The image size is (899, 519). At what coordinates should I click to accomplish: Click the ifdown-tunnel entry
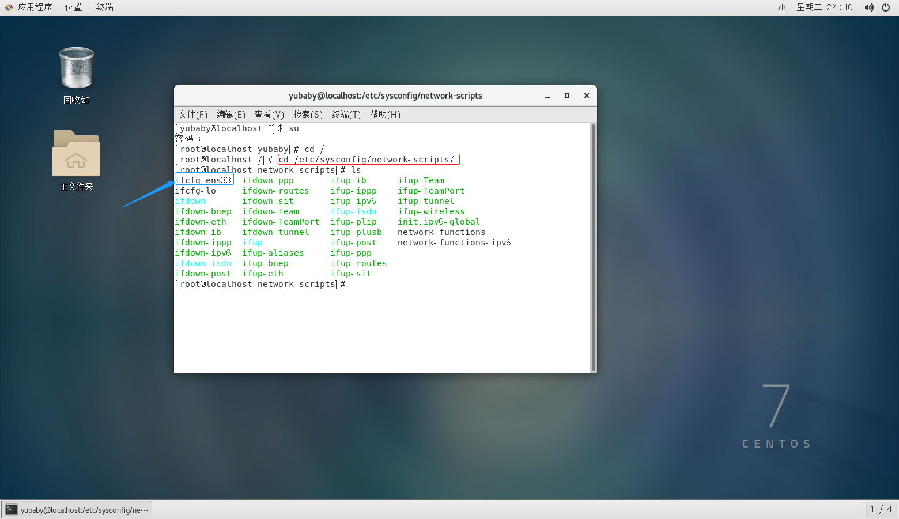pyautogui.click(x=275, y=232)
